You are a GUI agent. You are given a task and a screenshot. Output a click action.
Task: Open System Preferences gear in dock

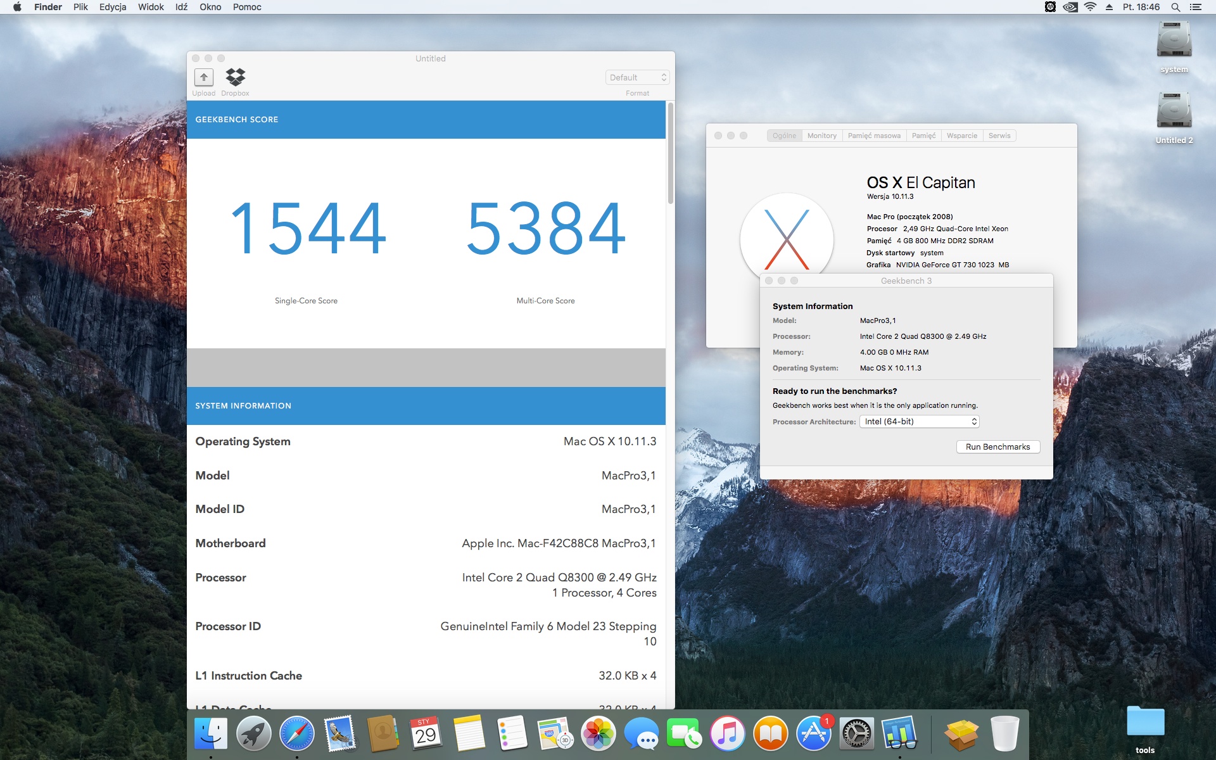click(x=856, y=733)
